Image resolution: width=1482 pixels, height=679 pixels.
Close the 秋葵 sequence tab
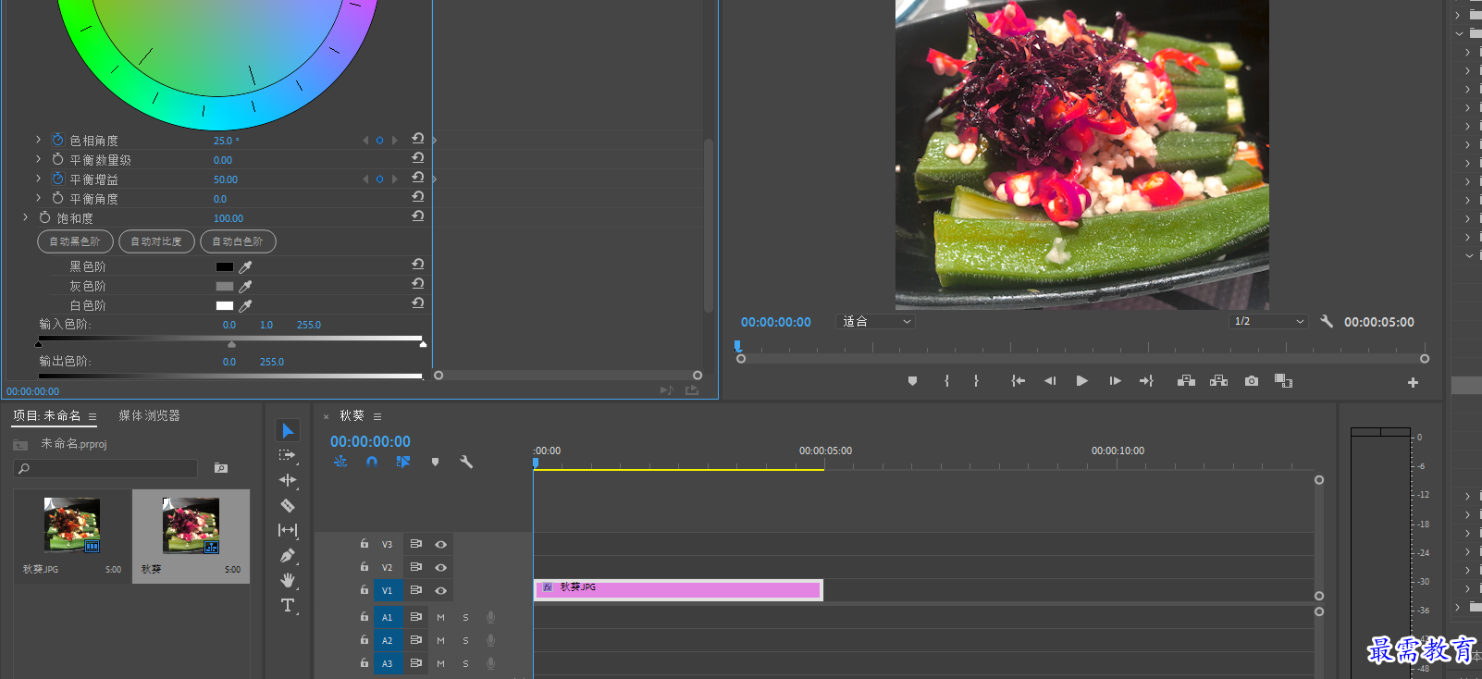click(326, 417)
